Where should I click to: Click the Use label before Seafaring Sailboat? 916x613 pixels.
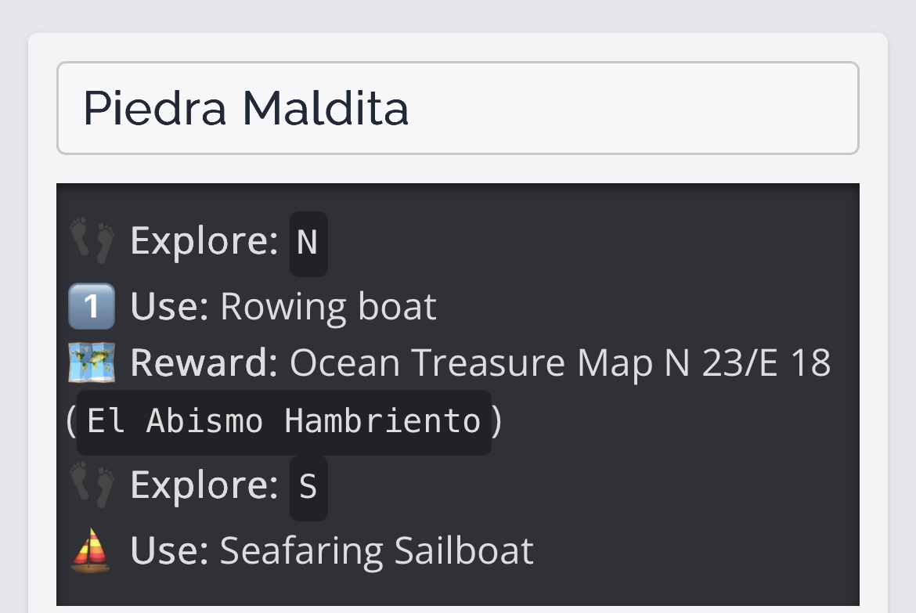coord(169,550)
